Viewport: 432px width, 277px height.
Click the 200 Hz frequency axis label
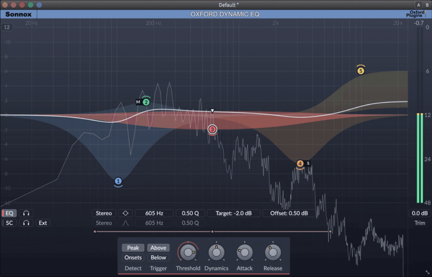click(153, 23)
